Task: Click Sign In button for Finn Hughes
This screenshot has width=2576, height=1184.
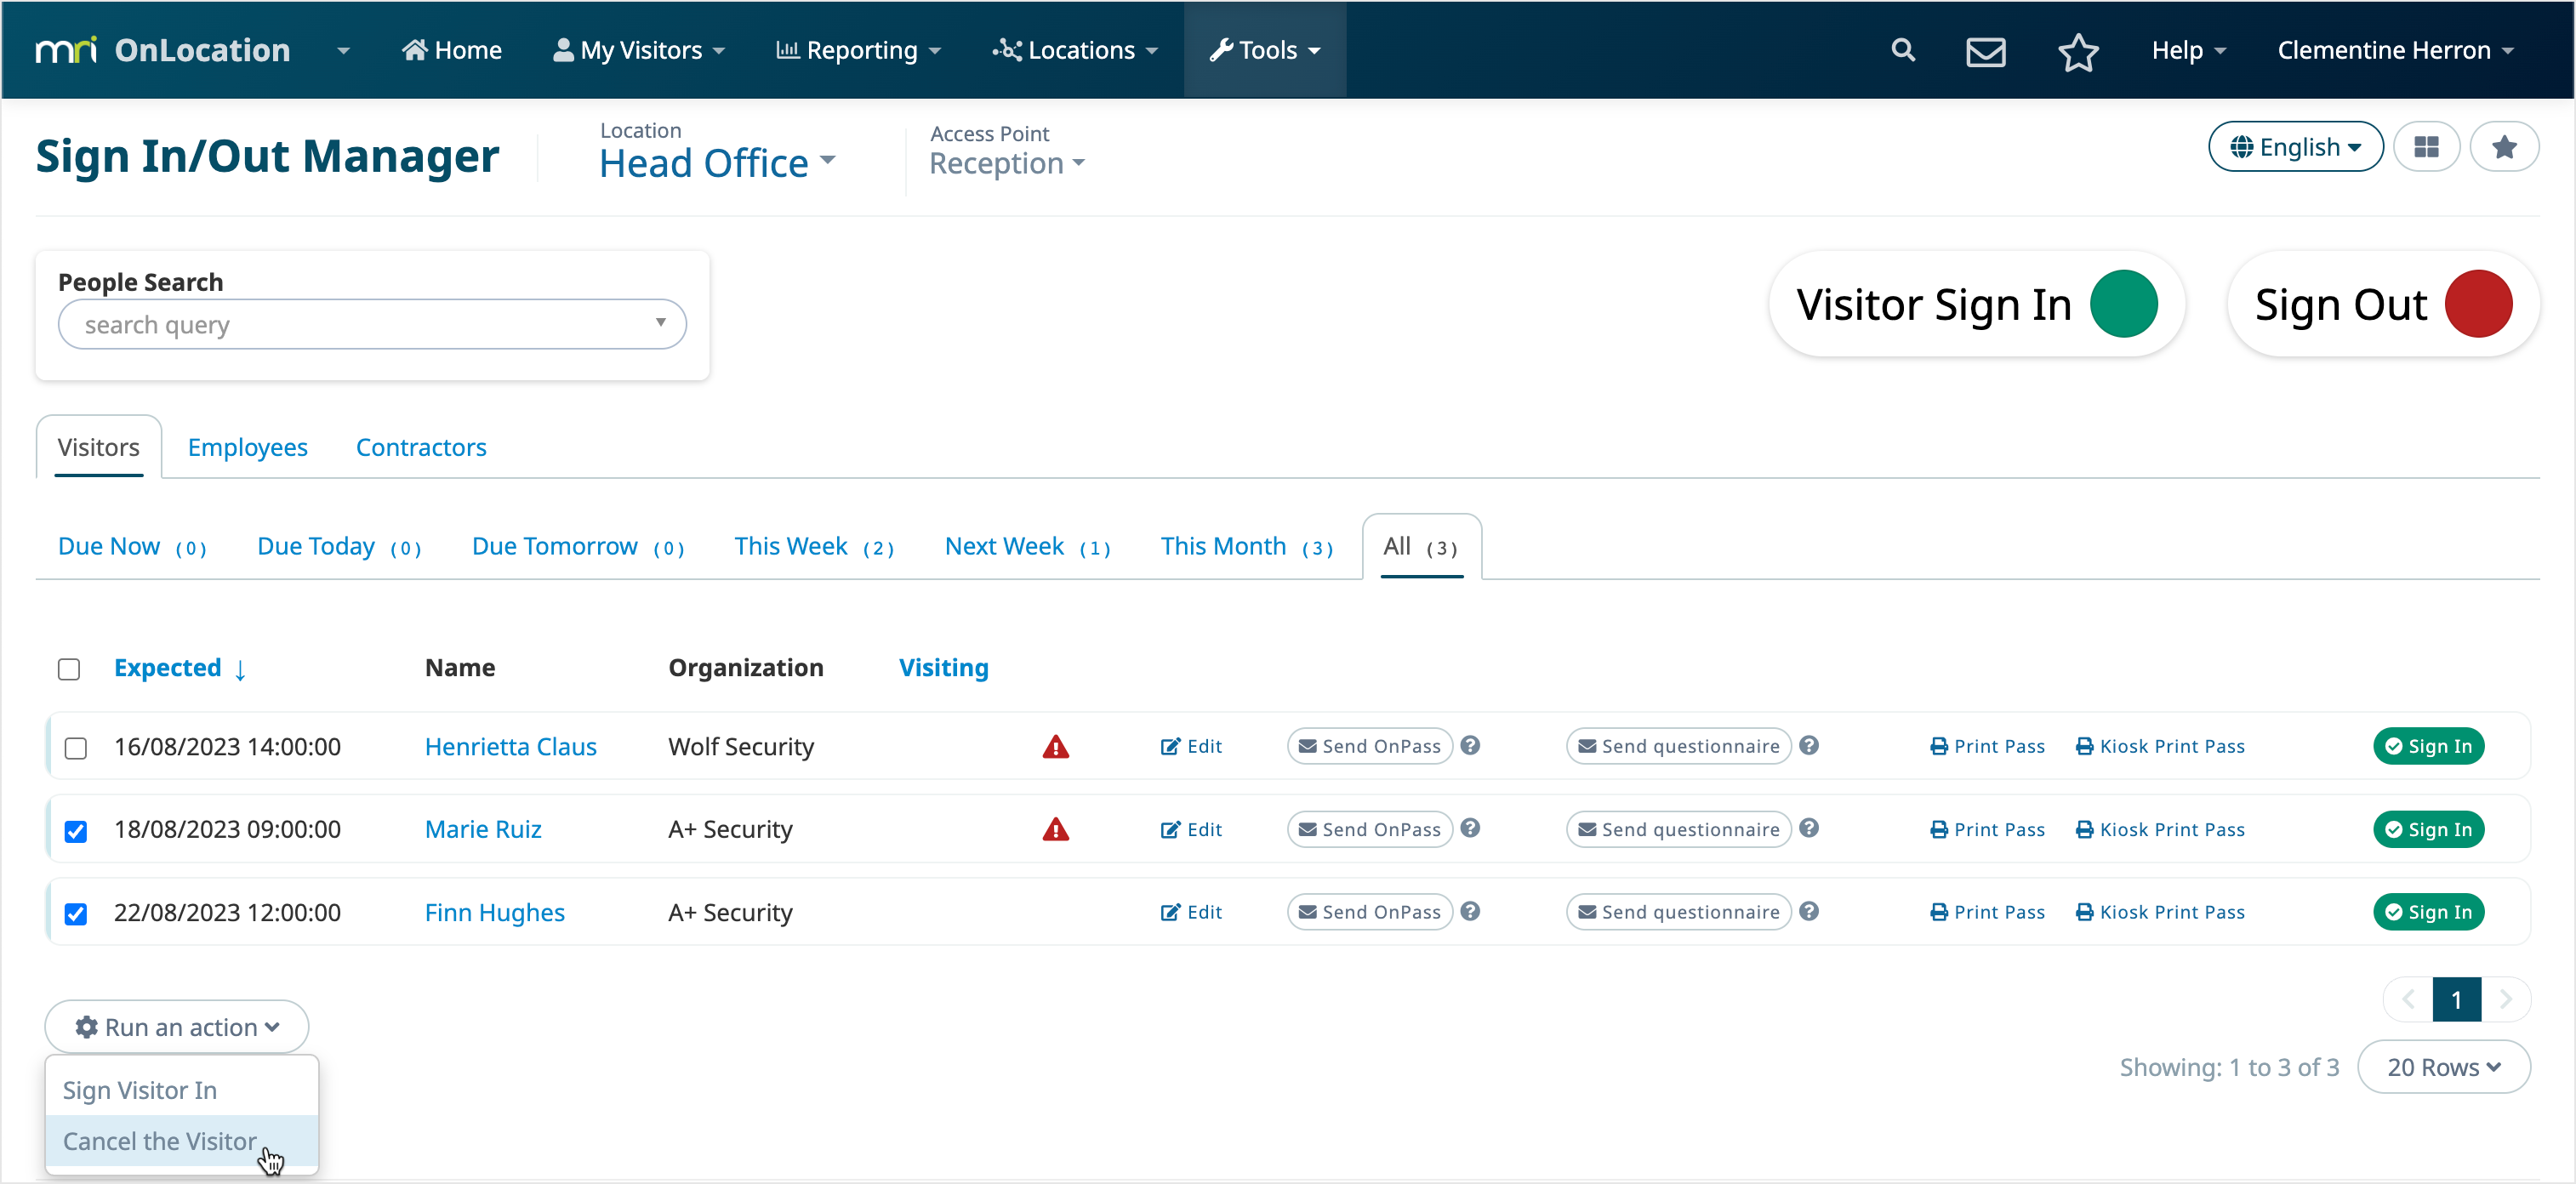Action: (x=2427, y=911)
